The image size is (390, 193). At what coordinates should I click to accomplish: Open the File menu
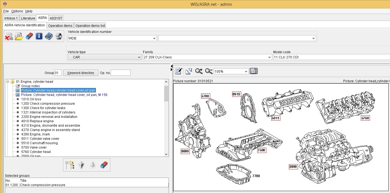point(6,11)
